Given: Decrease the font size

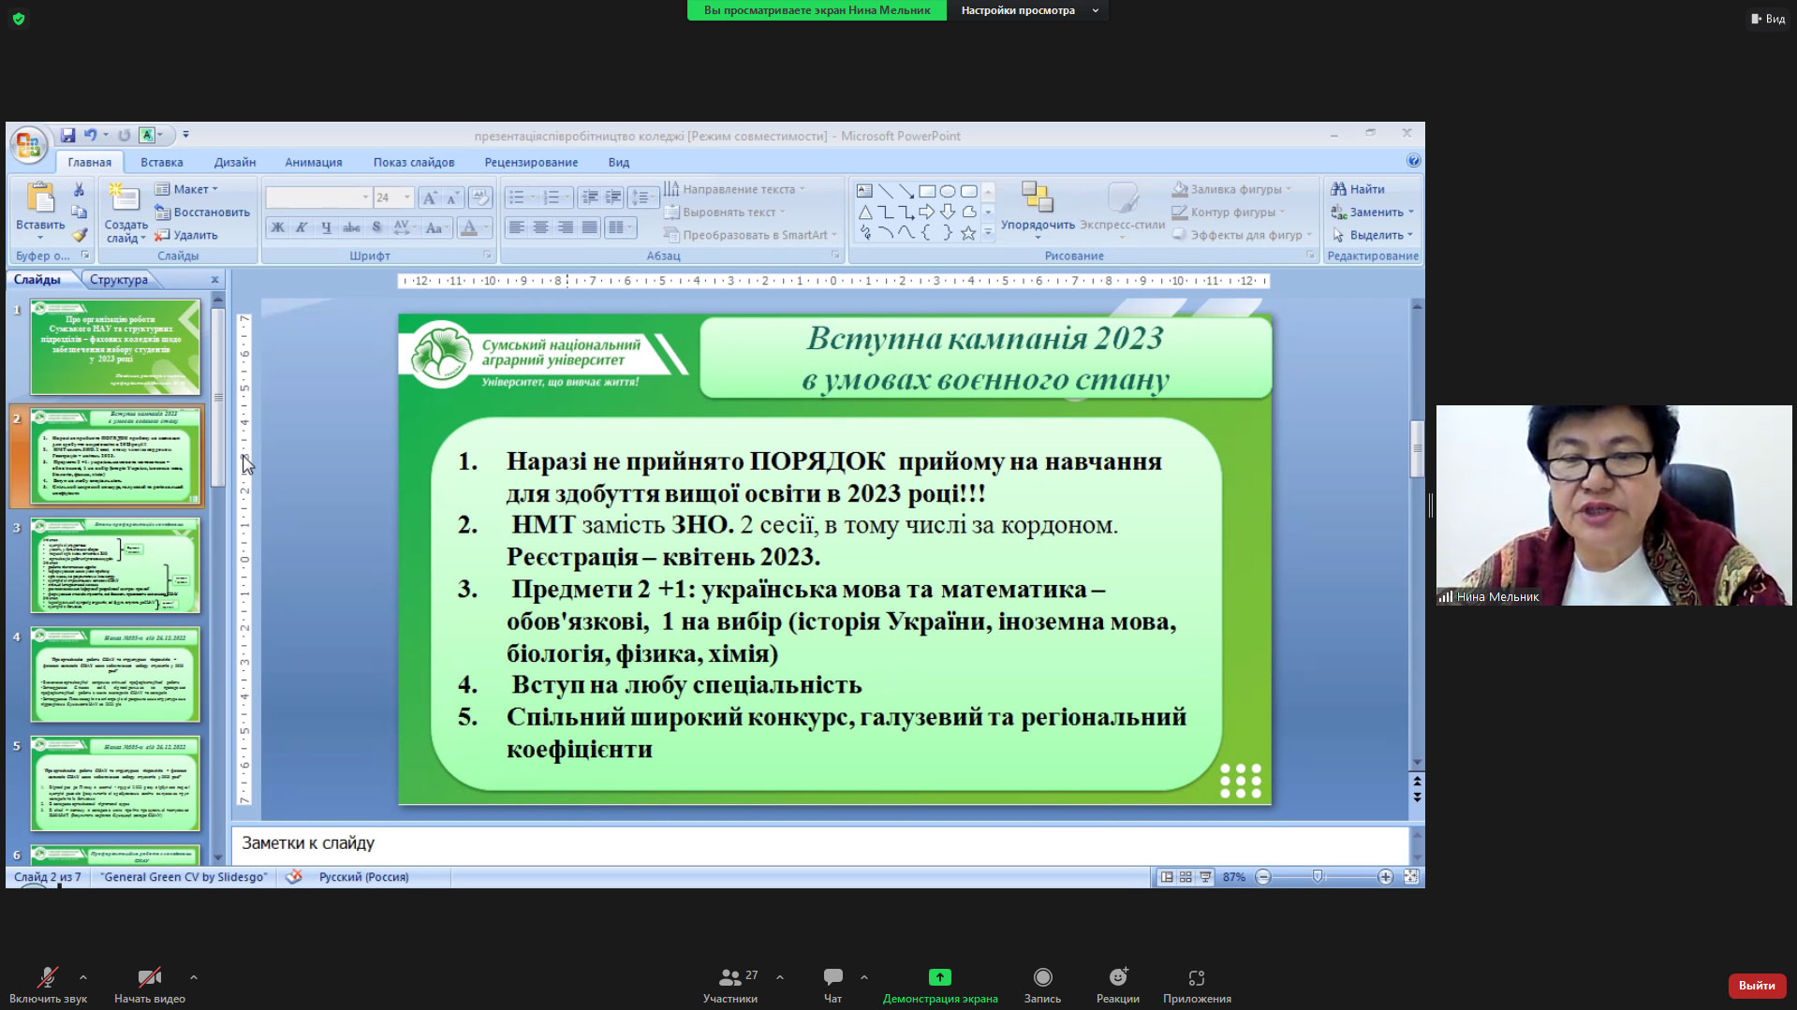Looking at the screenshot, I should coord(452,198).
